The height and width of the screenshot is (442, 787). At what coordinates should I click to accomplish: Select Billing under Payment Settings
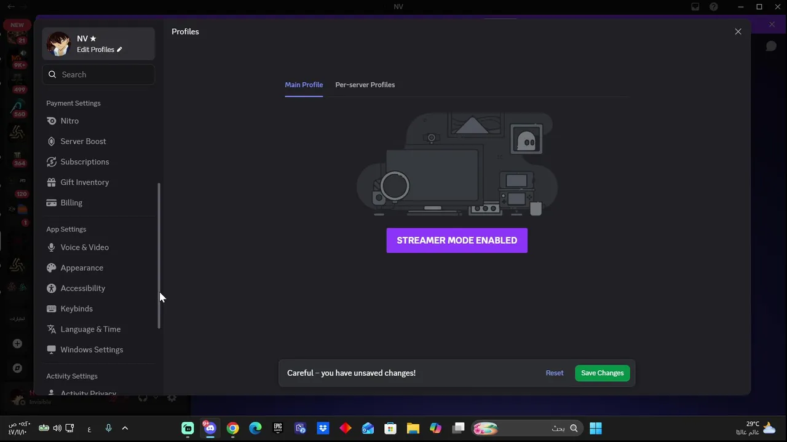98,203
